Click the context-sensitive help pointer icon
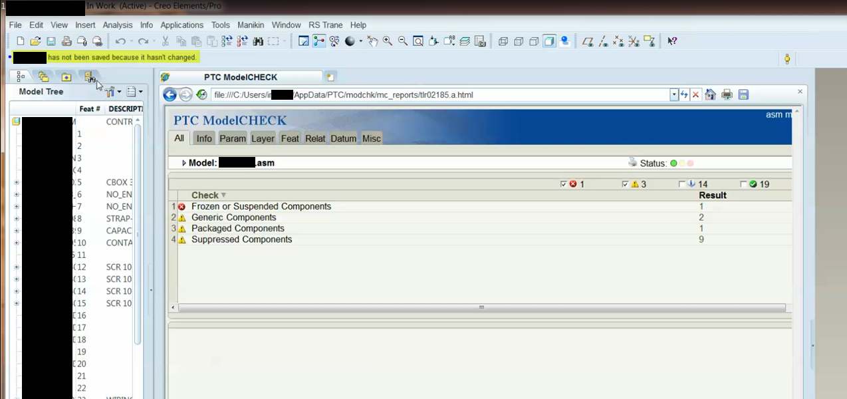The image size is (847, 399). point(672,41)
